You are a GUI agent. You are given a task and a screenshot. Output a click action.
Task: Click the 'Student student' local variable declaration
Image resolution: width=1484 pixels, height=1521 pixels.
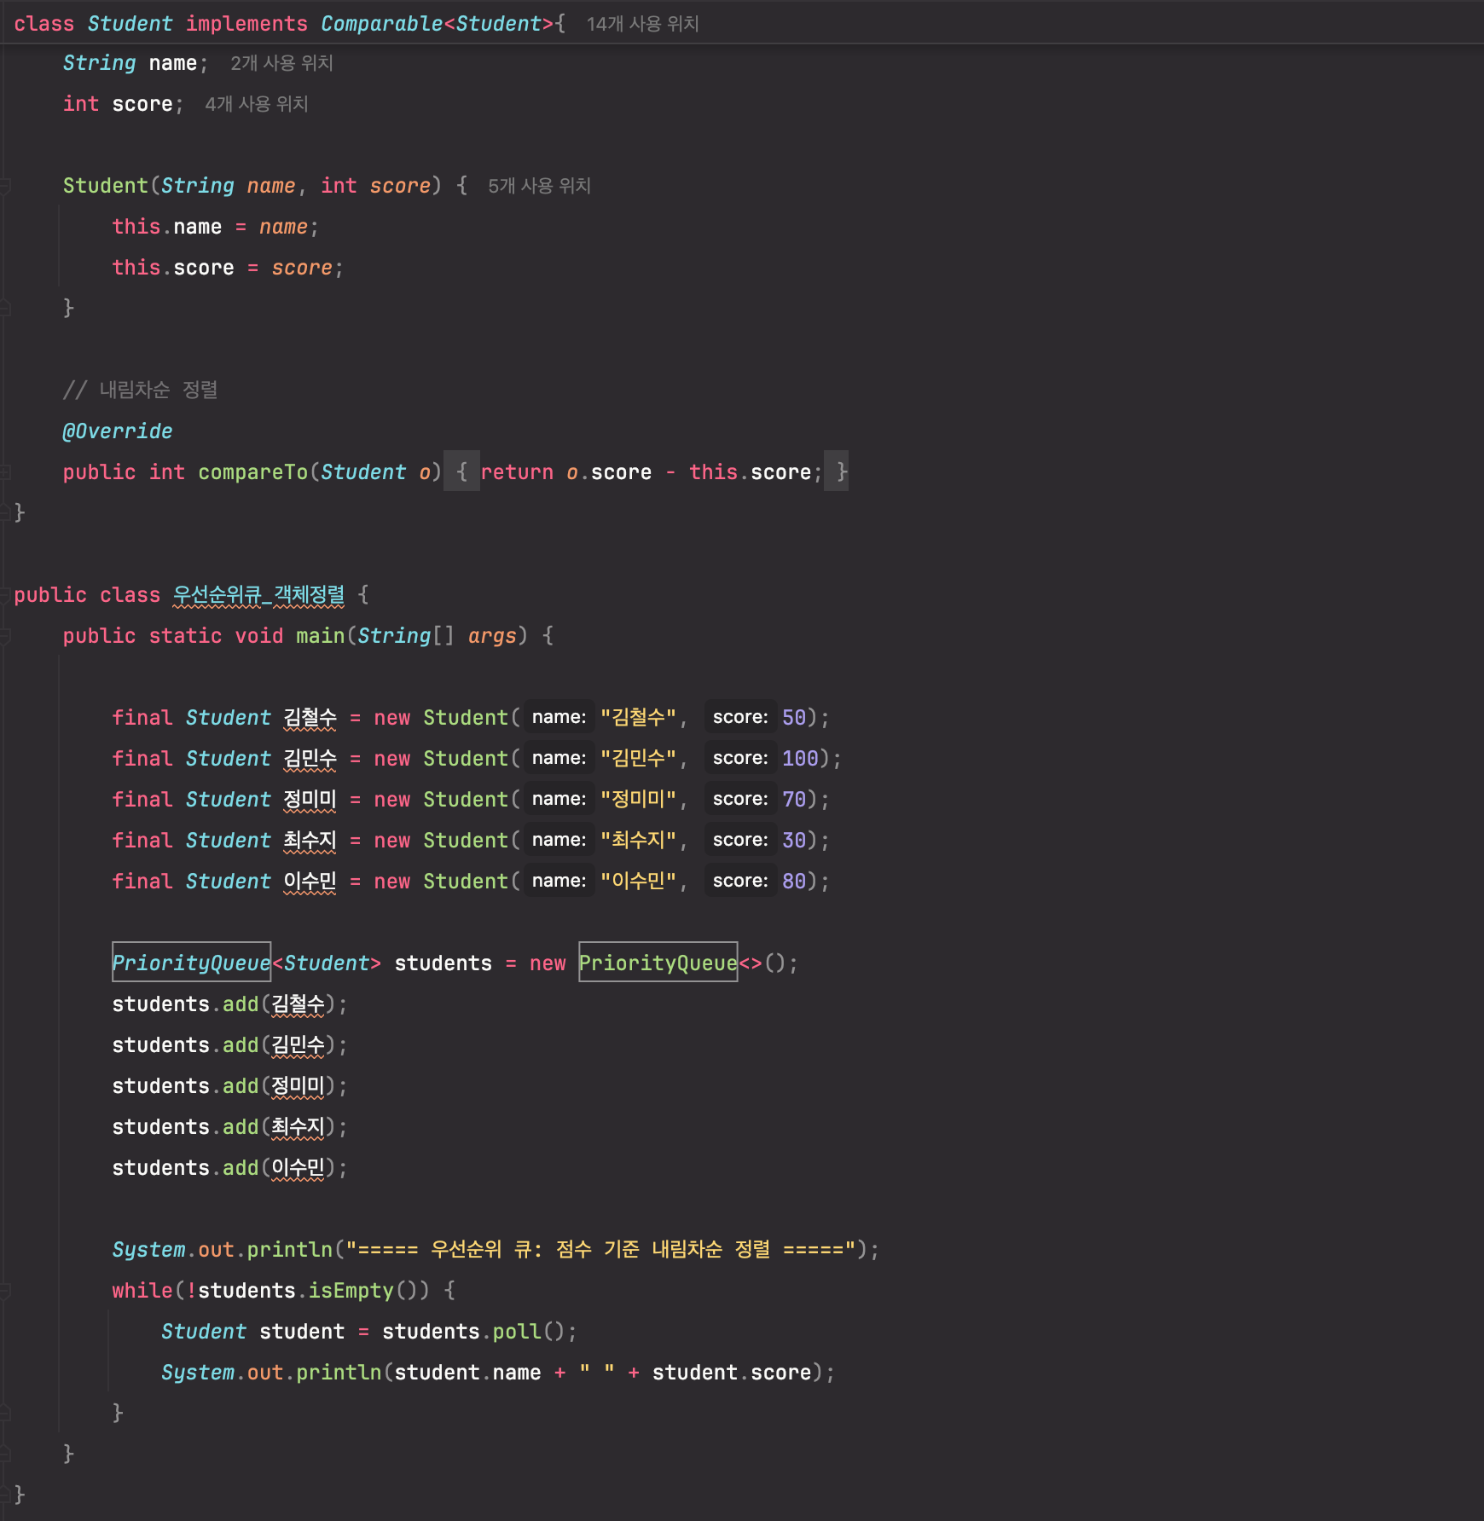253,1332
